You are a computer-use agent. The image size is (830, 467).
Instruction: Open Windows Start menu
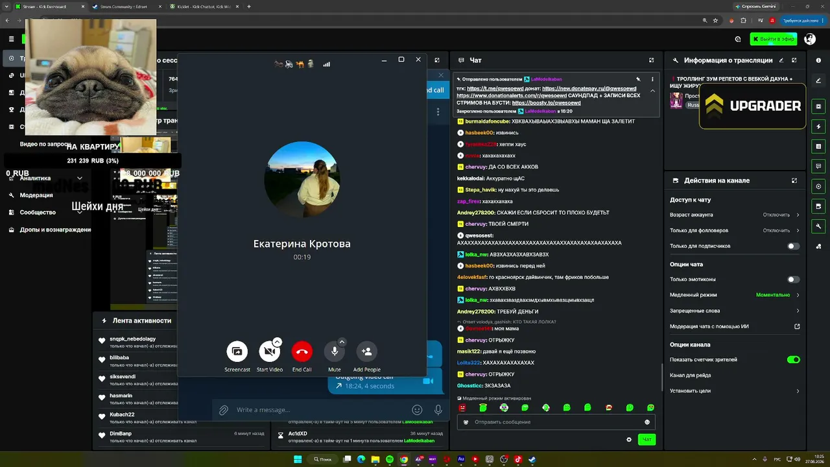pos(298,459)
